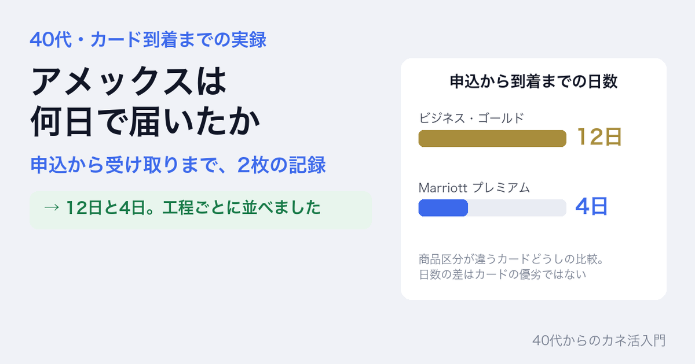
Task: Click the unfilled gray part of Marriott bar
Action: [x=517, y=208]
